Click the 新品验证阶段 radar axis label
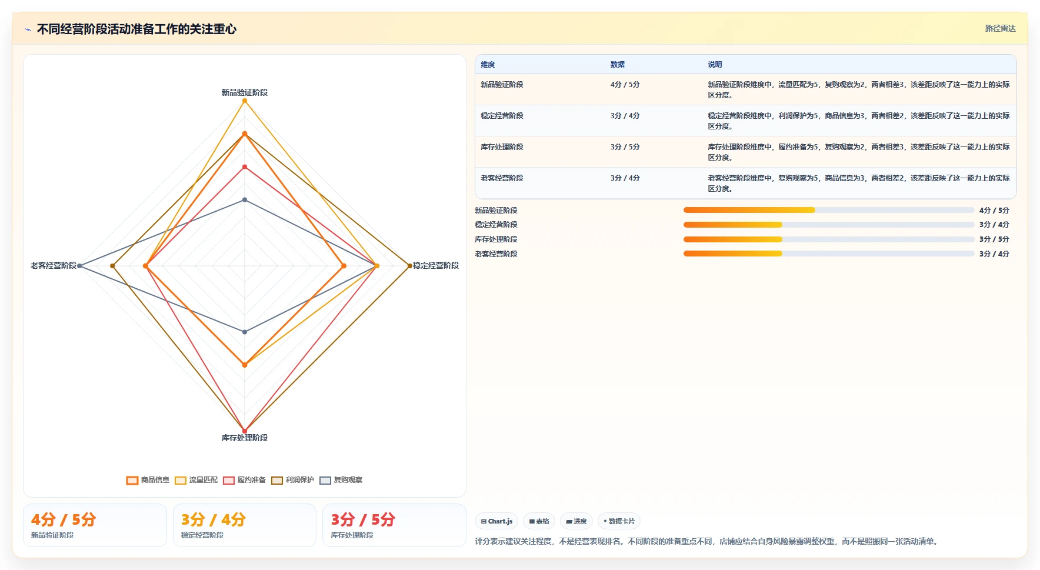 pyautogui.click(x=245, y=92)
